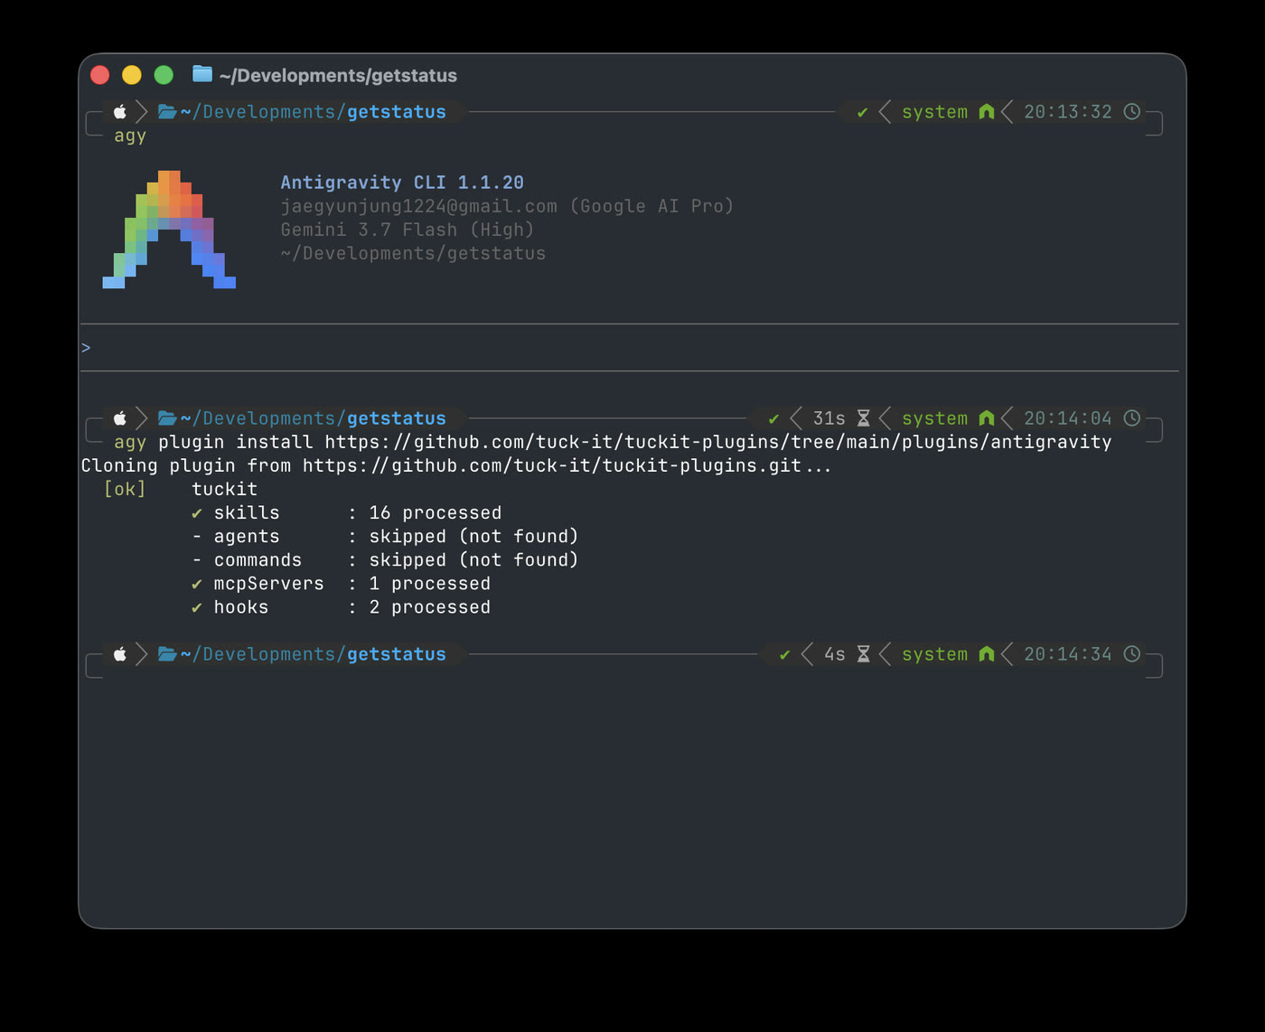
Task: Click the hourglass icon next to 31s
Action: click(863, 418)
